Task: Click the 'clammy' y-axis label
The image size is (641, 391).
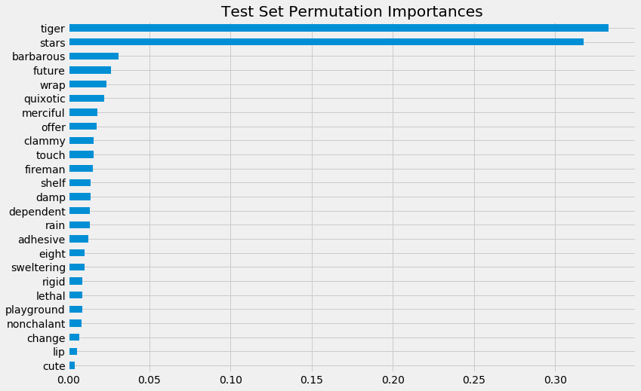Action: point(45,141)
